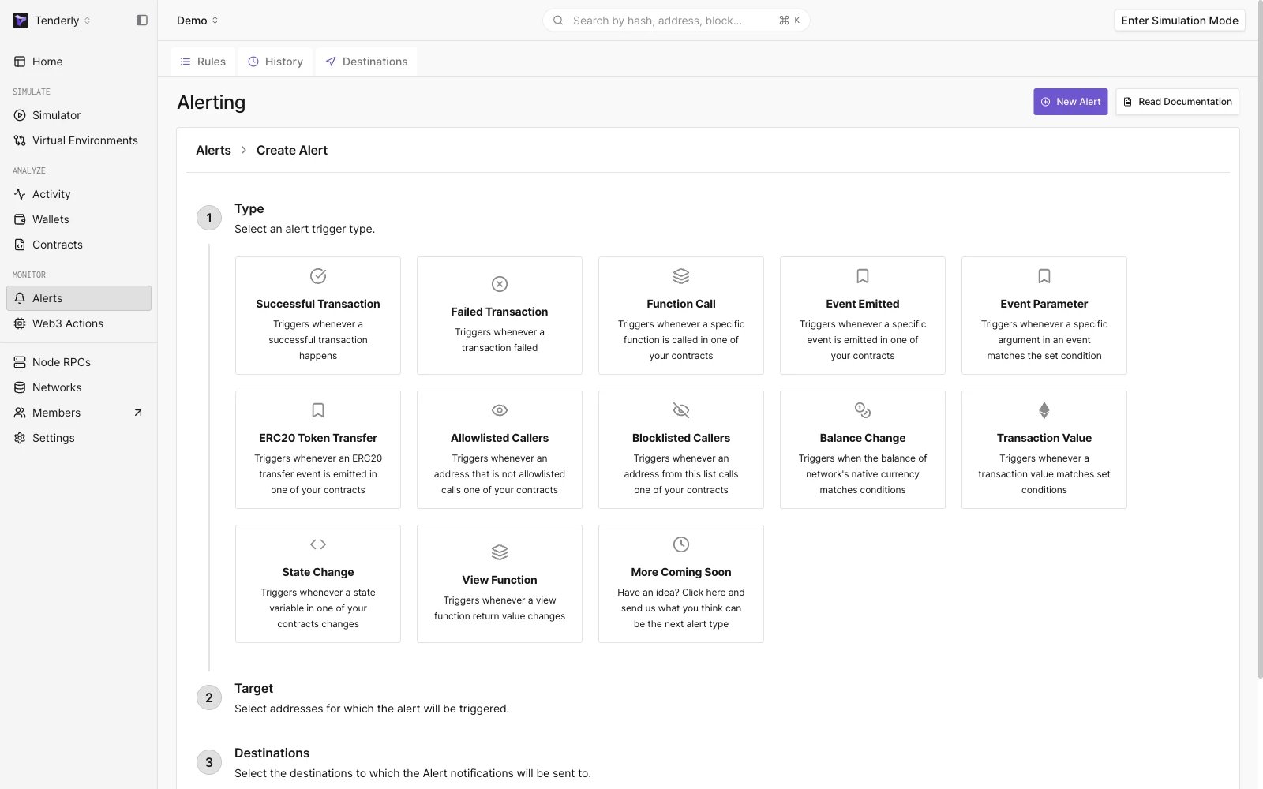This screenshot has height=789, width=1263.
Task: Select the Successful Transaction alert type
Action: (318, 316)
